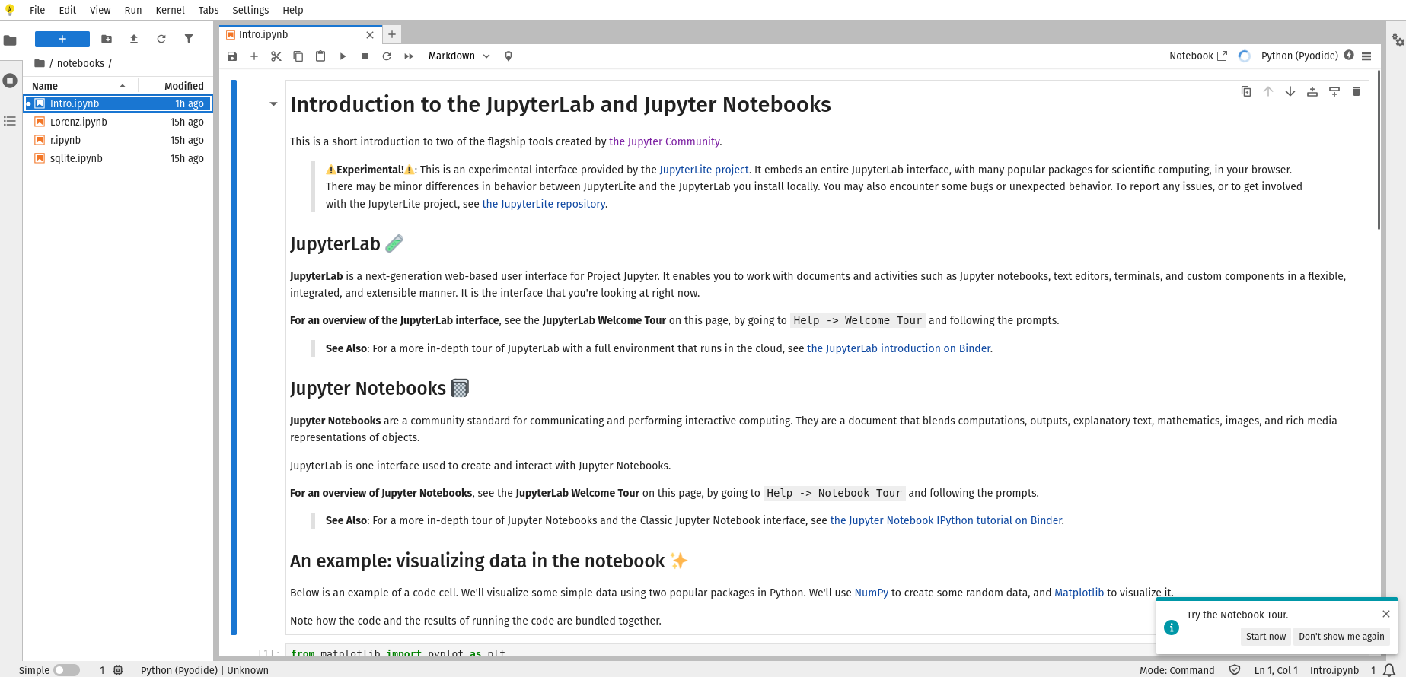Cut the selected cell with scissors icon
The width and height of the screenshot is (1406, 677).
[x=276, y=56]
